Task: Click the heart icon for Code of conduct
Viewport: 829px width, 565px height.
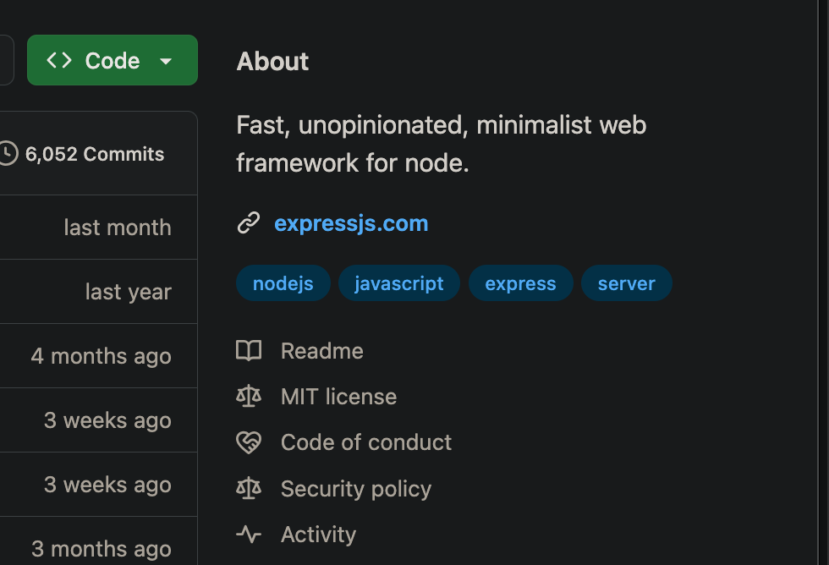Action: click(249, 442)
